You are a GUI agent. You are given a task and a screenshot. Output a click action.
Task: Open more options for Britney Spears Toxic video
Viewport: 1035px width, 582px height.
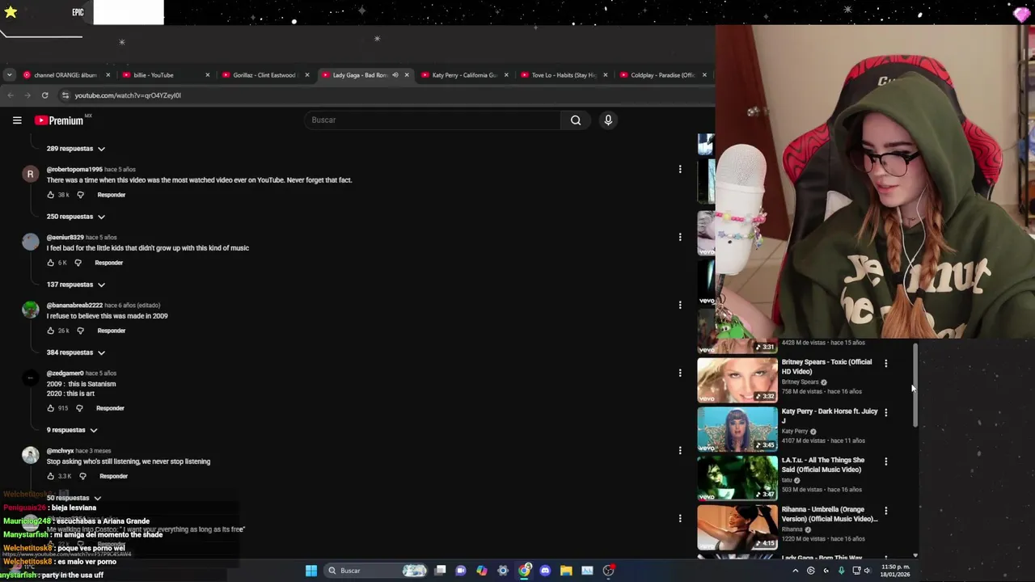click(885, 364)
